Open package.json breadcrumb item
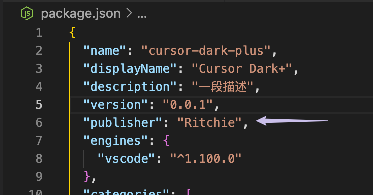 81,14
